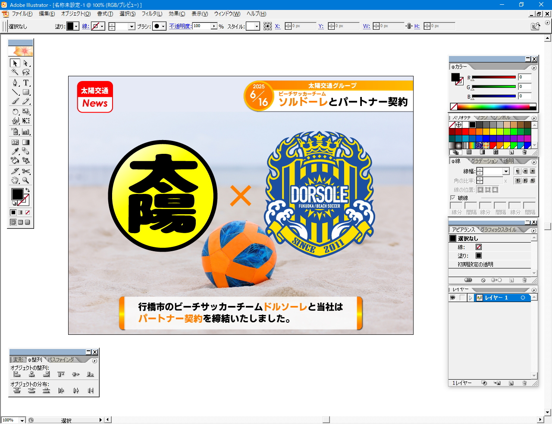Select the white arrow Direct Selection tool

click(26, 63)
